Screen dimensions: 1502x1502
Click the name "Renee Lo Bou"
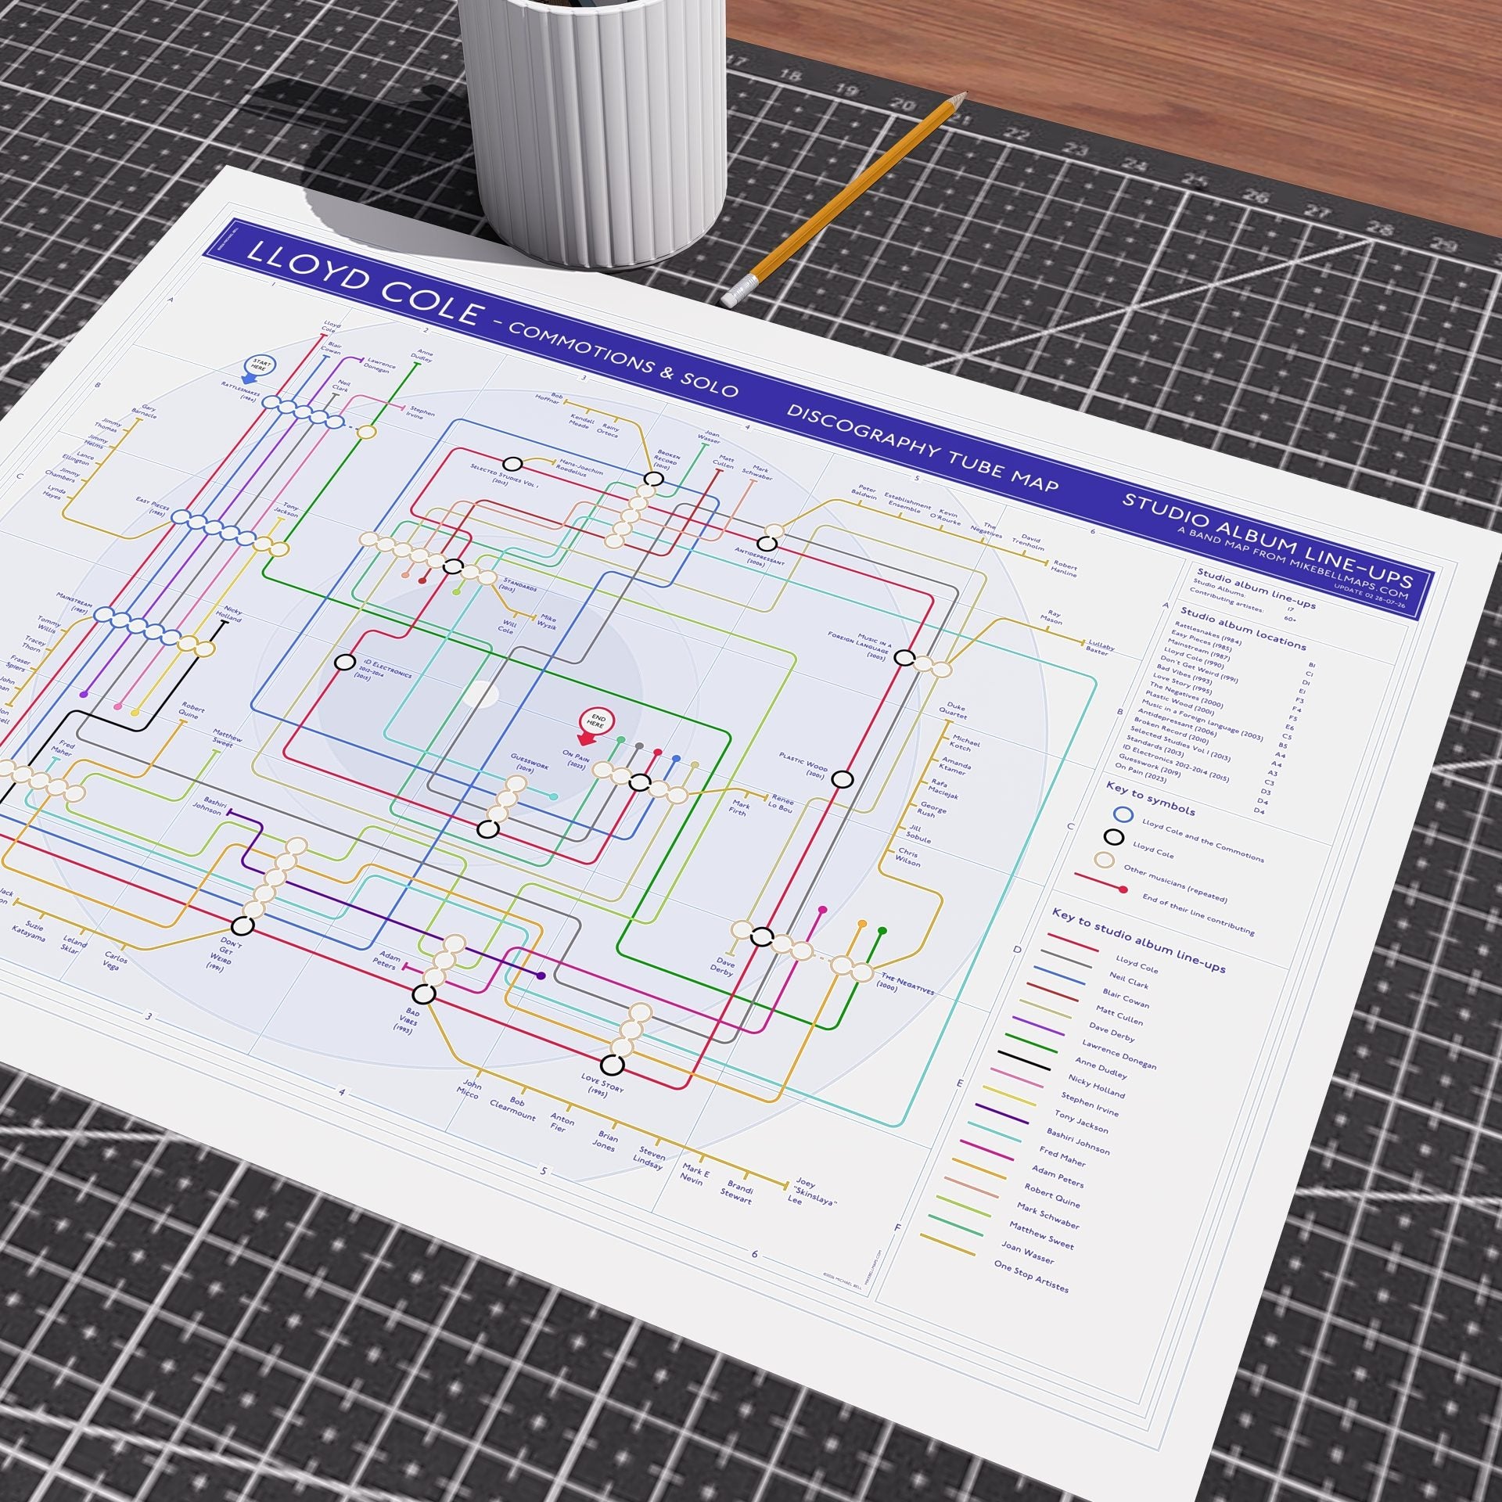[x=781, y=804]
